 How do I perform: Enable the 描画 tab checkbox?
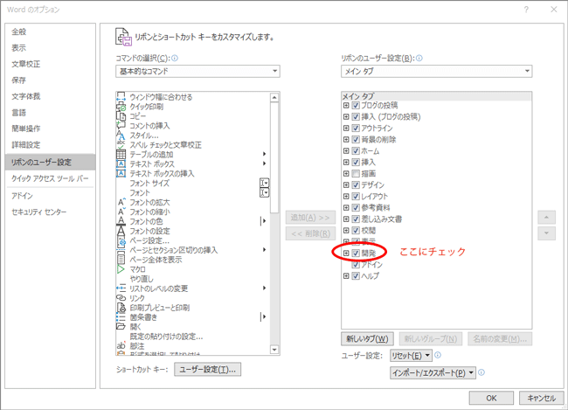tap(356, 174)
